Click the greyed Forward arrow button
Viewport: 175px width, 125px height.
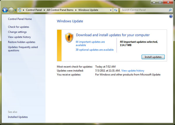click(11, 10)
